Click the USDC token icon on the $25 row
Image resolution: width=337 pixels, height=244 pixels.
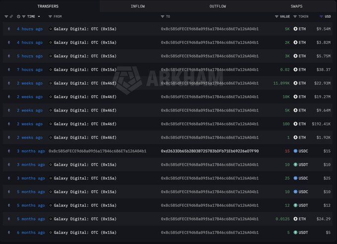coord(295,178)
